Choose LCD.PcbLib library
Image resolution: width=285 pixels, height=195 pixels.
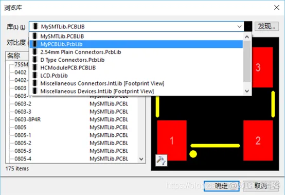(136, 76)
